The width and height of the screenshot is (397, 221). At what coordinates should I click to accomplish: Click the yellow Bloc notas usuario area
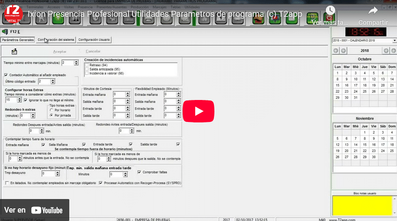tap(362, 206)
